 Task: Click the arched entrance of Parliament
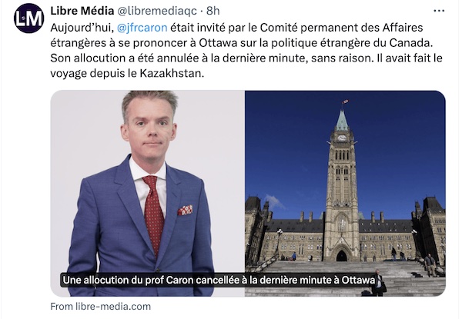342,255
